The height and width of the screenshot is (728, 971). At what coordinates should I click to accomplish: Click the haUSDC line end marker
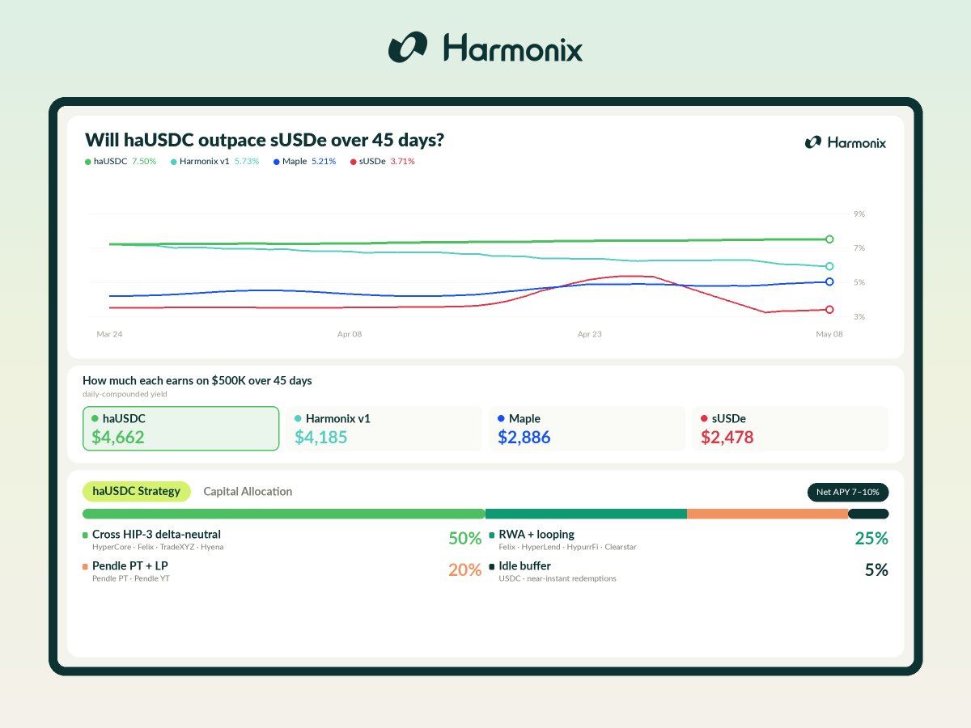click(x=829, y=239)
